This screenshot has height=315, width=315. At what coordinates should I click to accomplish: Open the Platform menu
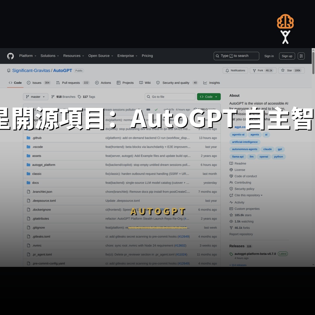coord(28,56)
